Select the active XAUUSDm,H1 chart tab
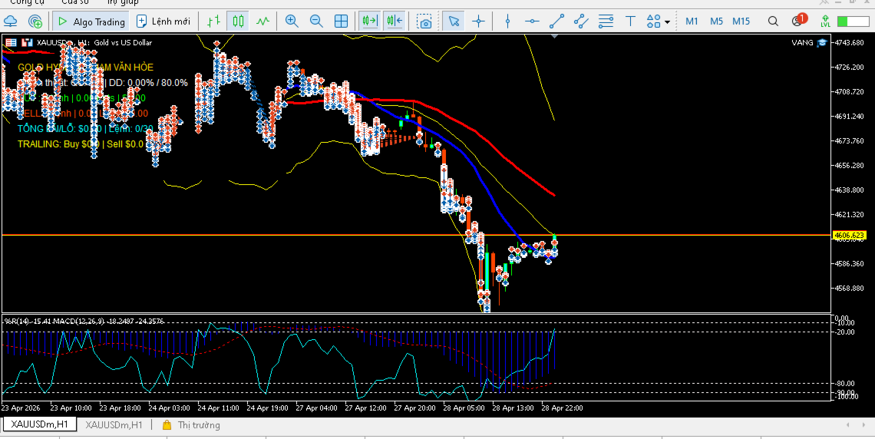The image size is (875, 439). point(40,424)
